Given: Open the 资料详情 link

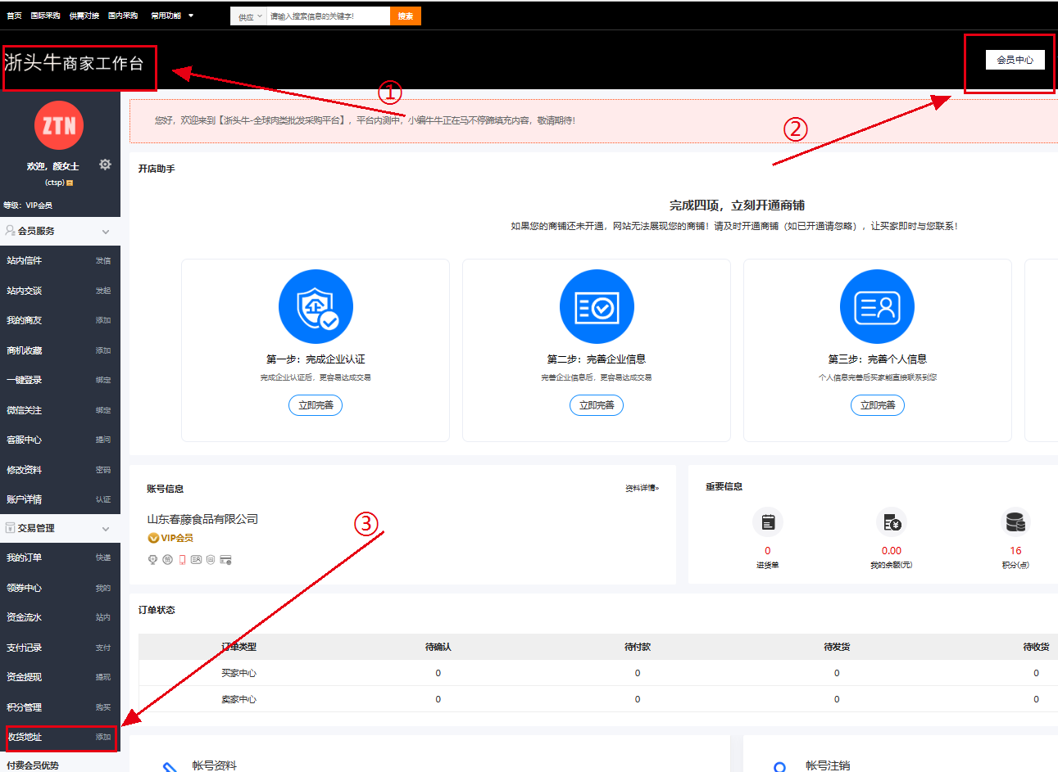Looking at the screenshot, I should click(x=642, y=488).
